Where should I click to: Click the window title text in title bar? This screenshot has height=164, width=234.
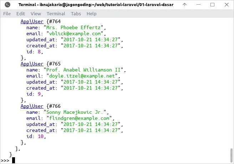coord(96,5)
